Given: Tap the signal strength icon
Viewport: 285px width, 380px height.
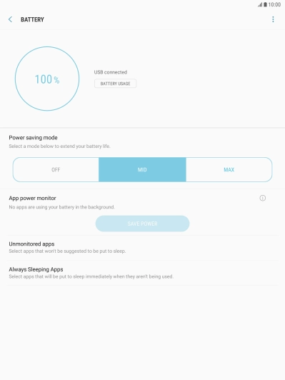Looking at the screenshot, I should (x=260, y=4).
